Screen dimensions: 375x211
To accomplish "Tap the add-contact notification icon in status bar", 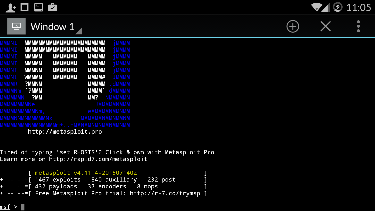I will pos(11,7).
